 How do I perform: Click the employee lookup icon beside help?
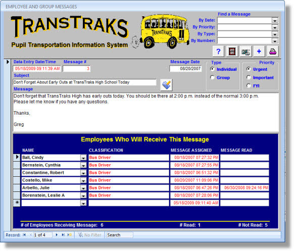tap(246, 52)
